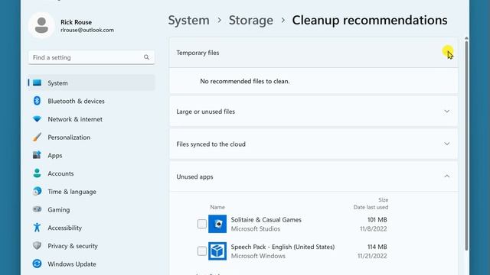This screenshot has height=275, width=490.
Task: Click the Gaming controller icon
Action: click(37, 209)
